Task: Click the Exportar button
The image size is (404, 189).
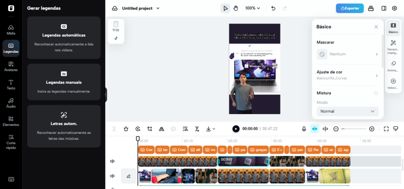Action: click(349, 8)
